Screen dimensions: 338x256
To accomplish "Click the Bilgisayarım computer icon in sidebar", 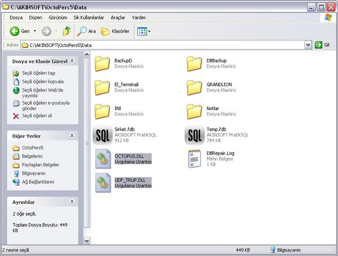I will [16, 173].
